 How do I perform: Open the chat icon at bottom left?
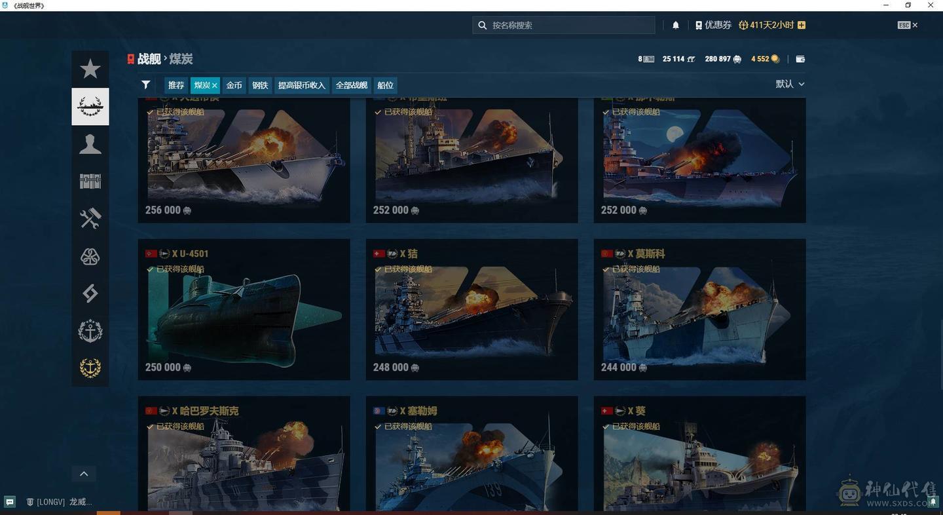point(10,502)
